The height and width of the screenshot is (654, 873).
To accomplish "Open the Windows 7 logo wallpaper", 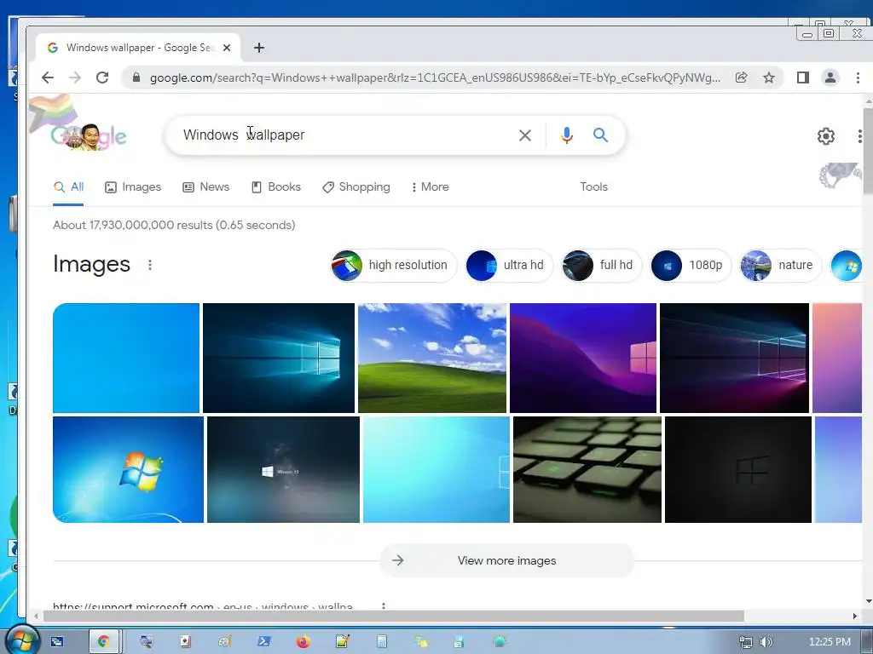I will tap(128, 470).
